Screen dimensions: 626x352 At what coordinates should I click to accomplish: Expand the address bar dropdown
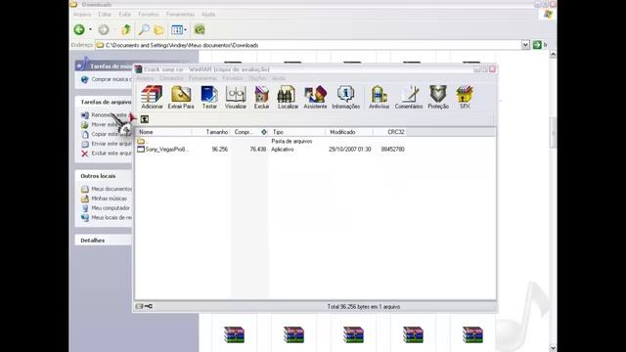coord(525,45)
